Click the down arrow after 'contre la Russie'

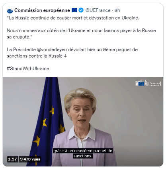coord(65,56)
